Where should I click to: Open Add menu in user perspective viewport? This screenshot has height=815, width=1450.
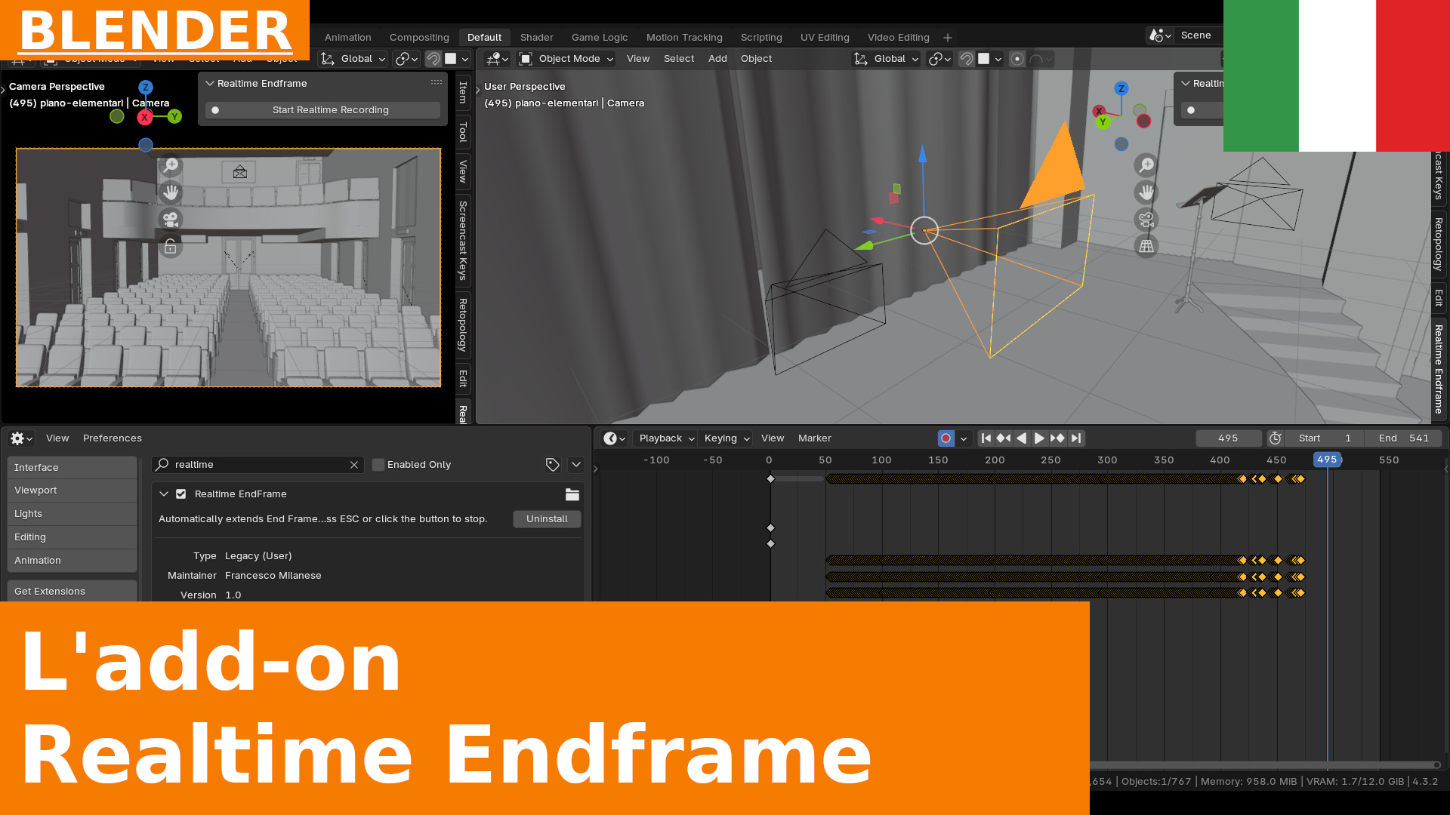(x=717, y=59)
